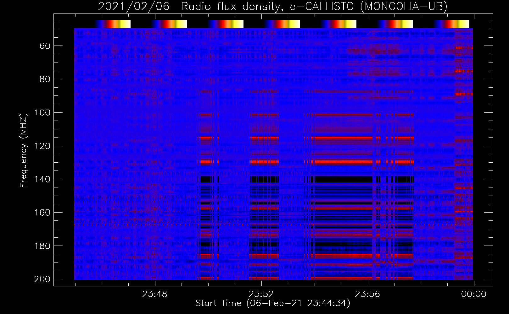Click the first color bar at top left

(x=113, y=24)
